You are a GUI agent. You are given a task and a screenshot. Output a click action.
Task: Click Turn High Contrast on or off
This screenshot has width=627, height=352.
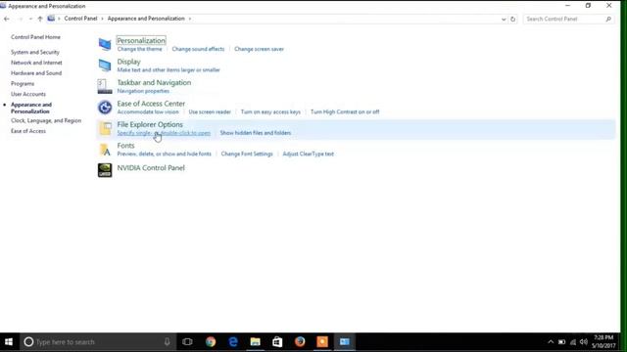345,112
